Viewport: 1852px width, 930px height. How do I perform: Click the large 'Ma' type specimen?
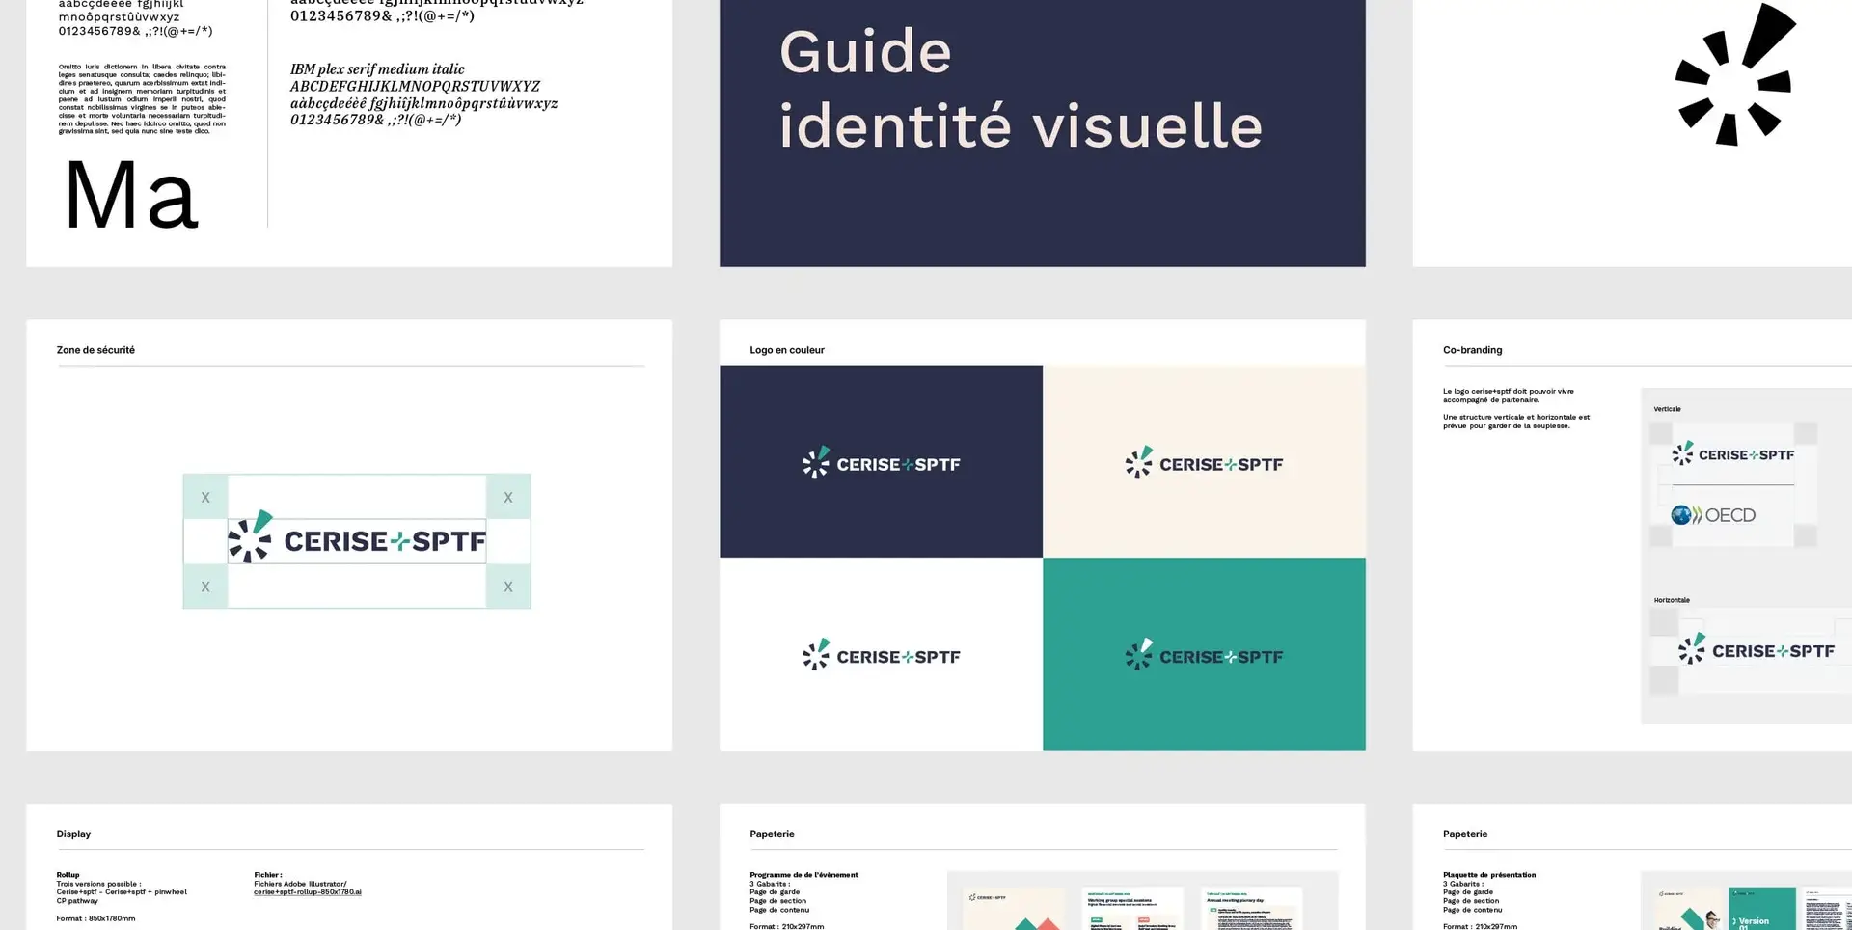[131, 196]
